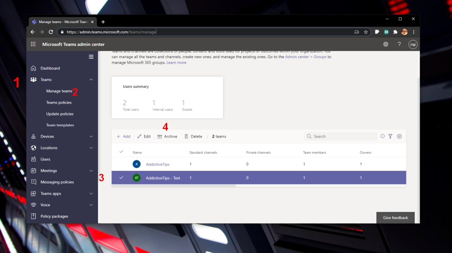
Task: Collapse the navigation with hamburger icon
Action: [x=91, y=57]
